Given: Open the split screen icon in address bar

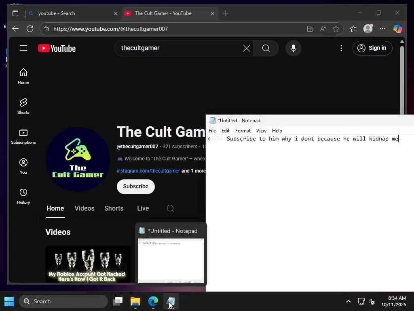Looking at the screenshot, I should coord(310,29).
